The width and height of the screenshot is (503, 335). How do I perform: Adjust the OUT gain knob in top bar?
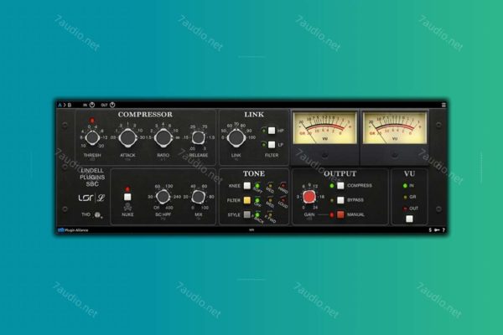click(x=112, y=105)
